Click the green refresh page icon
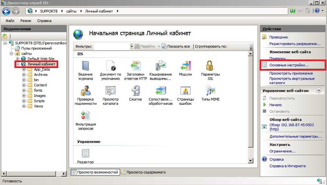 click(x=293, y=11)
